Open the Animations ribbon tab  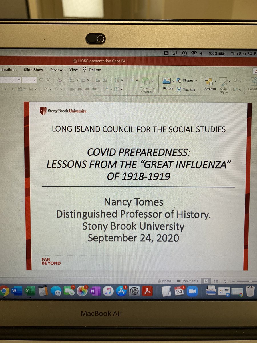[x=8, y=70]
